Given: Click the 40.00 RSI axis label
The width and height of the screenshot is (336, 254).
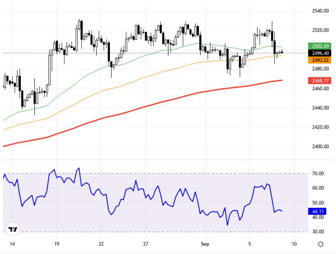Looking at the screenshot, I should (x=318, y=217).
